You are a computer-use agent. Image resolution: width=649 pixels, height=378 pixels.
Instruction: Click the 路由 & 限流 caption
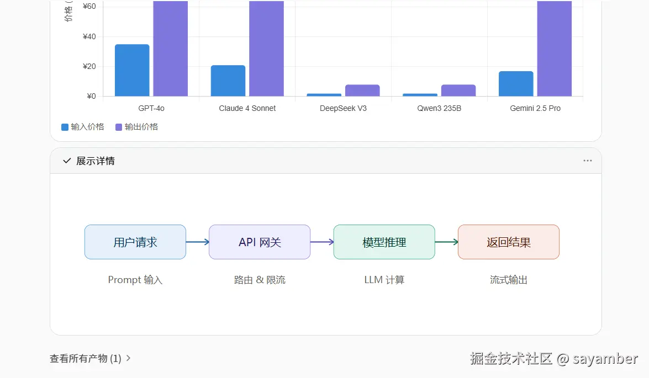pyautogui.click(x=260, y=280)
